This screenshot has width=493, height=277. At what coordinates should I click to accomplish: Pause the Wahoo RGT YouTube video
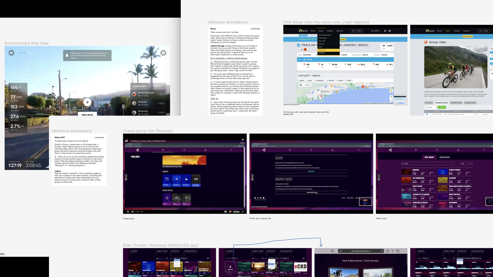click(128, 212)
